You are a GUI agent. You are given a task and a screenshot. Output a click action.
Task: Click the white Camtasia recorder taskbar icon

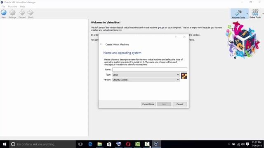(x=147, y=144)
